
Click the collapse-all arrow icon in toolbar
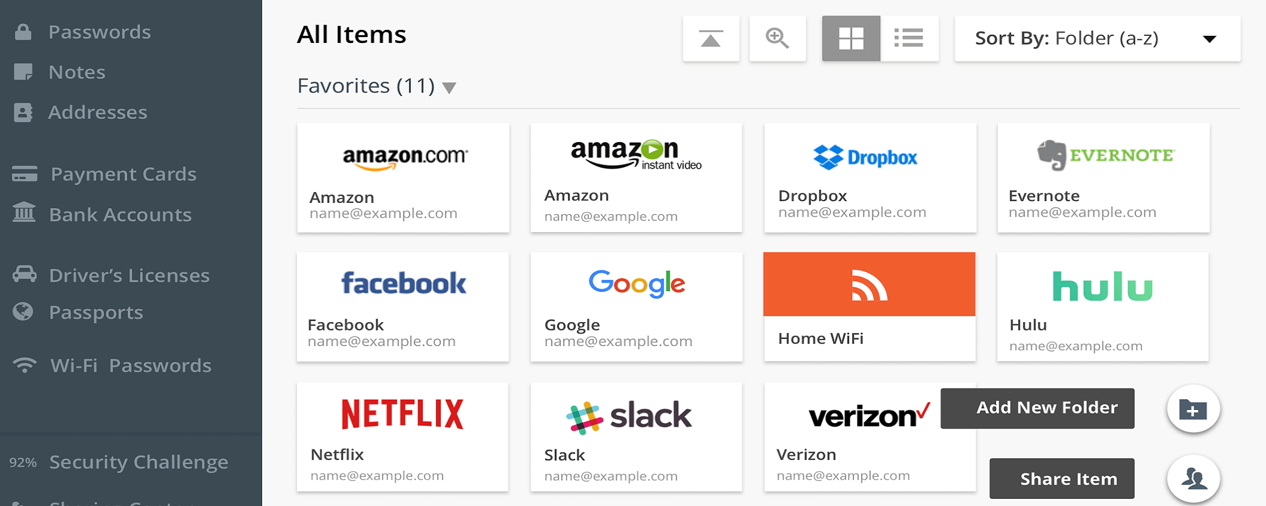(711, 39)
